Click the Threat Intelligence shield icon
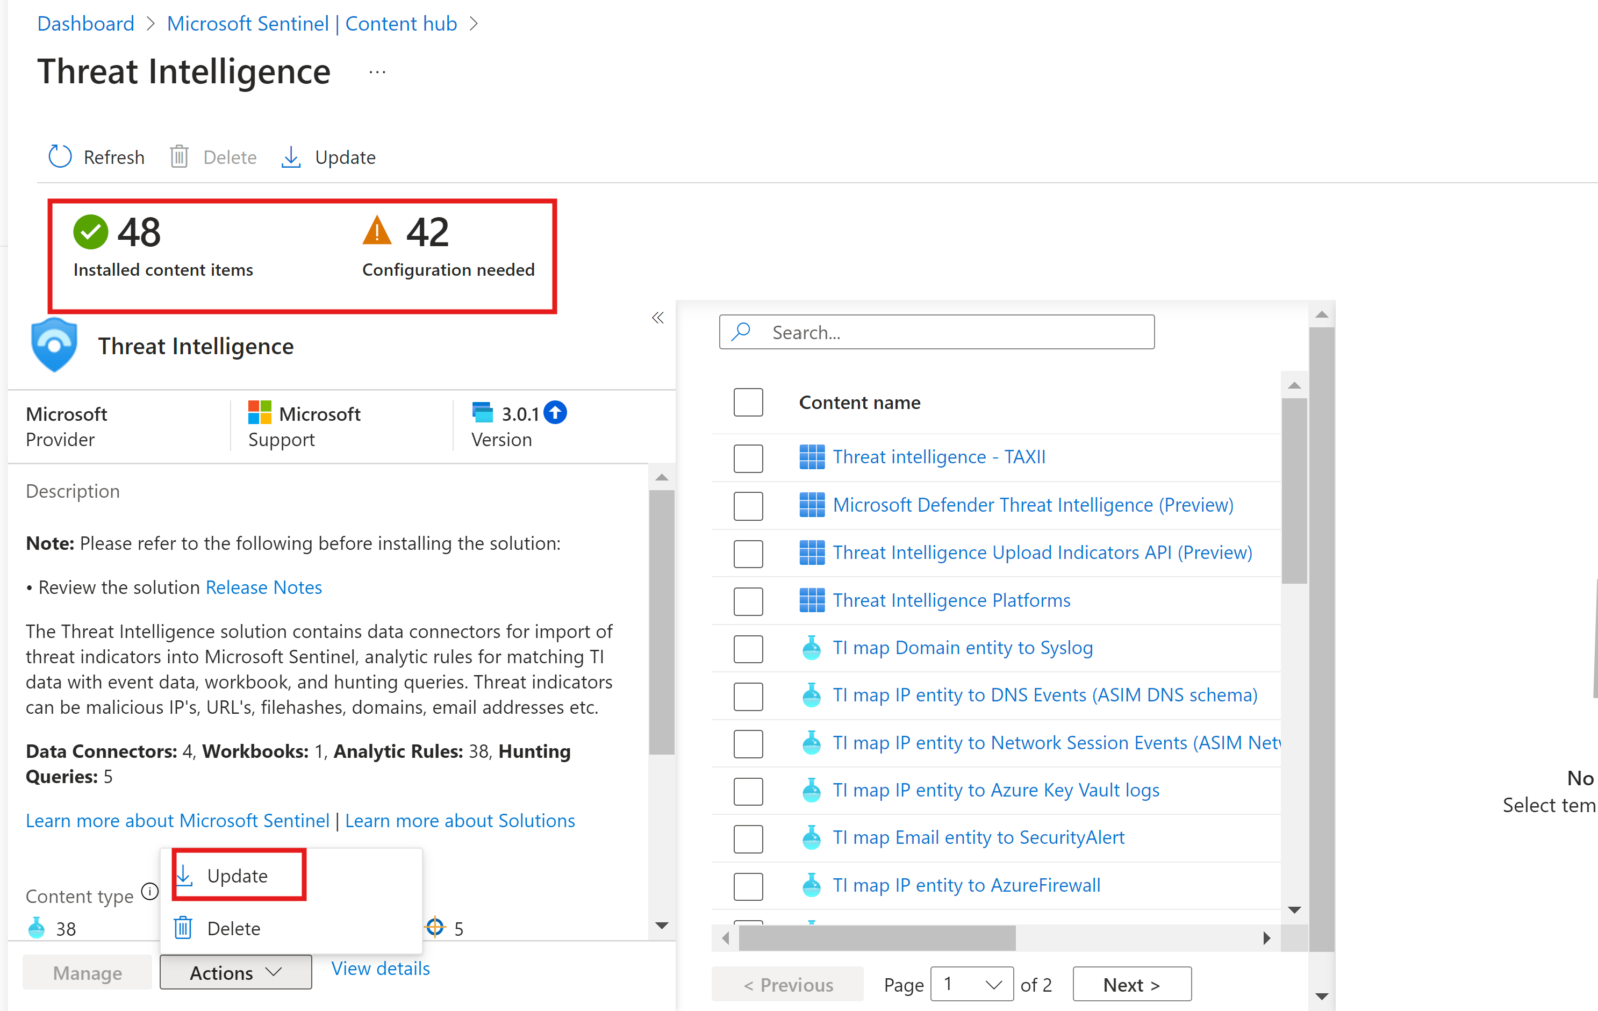The image size is (1598, 1011). coord(54,346)
